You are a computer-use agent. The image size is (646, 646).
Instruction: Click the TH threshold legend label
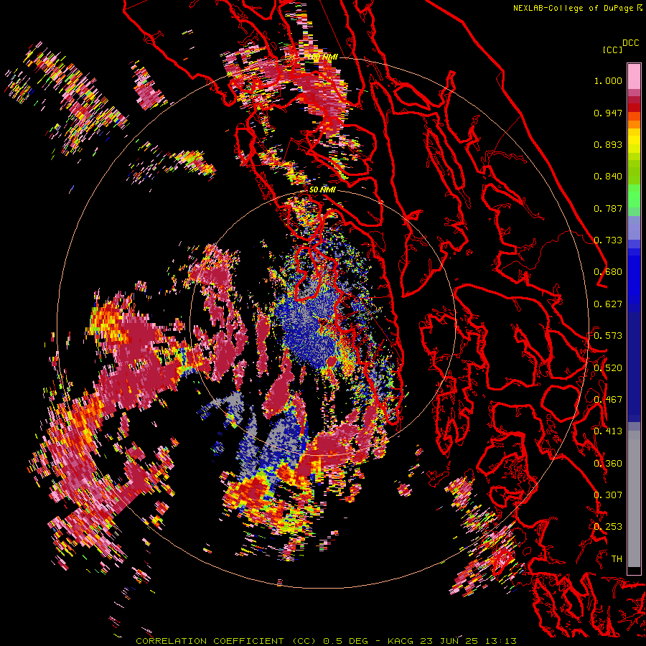coord(617,559)
